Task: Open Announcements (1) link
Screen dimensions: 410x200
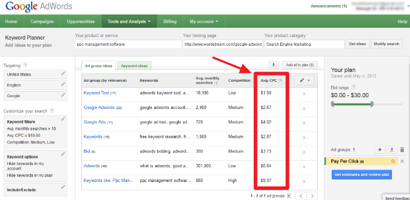Action: 329,6
